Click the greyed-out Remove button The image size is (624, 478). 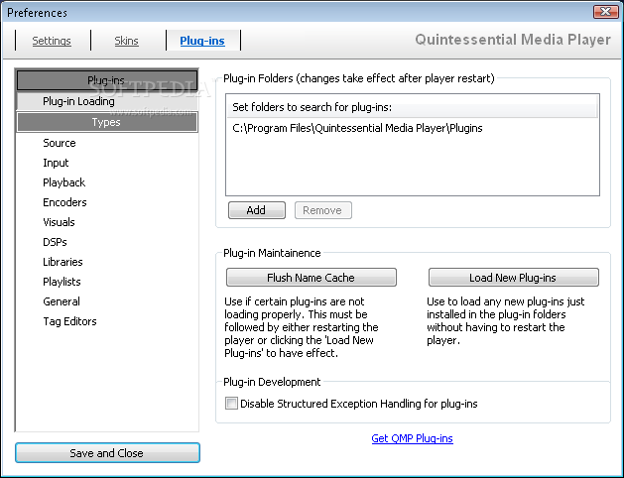[x=323, y=210]
